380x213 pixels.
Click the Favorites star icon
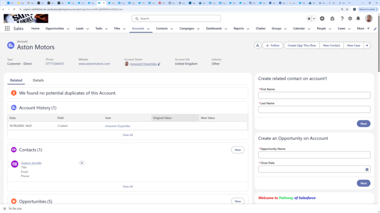pos(309,18)
